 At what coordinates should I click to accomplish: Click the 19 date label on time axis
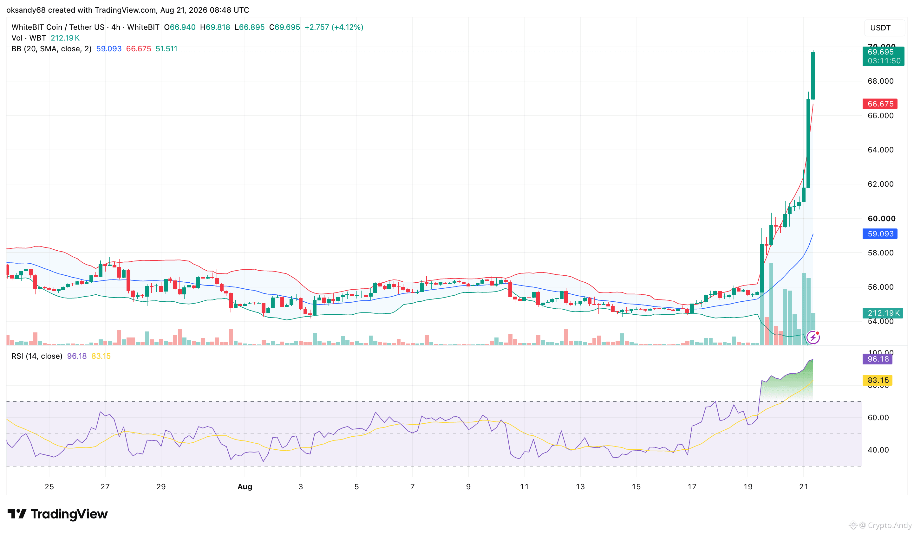[x=748, y=487]
